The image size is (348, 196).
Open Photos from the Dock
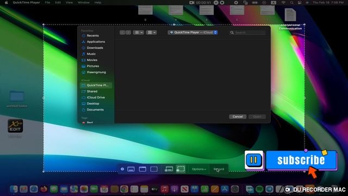click(x=84, y=189)
